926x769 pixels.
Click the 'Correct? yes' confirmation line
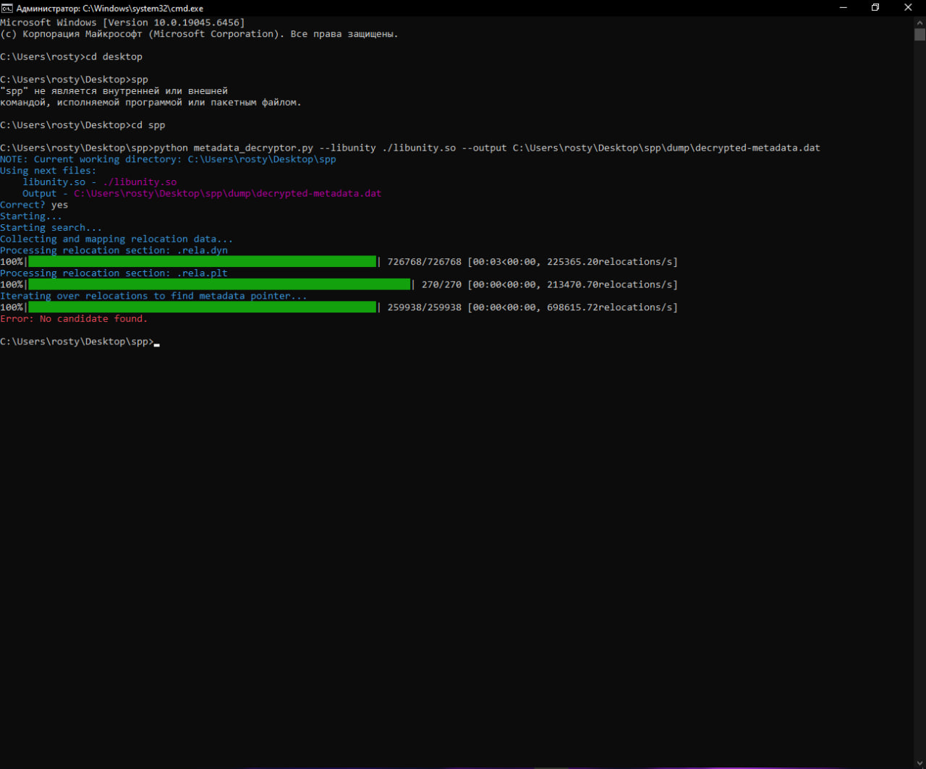coord(34,205)
